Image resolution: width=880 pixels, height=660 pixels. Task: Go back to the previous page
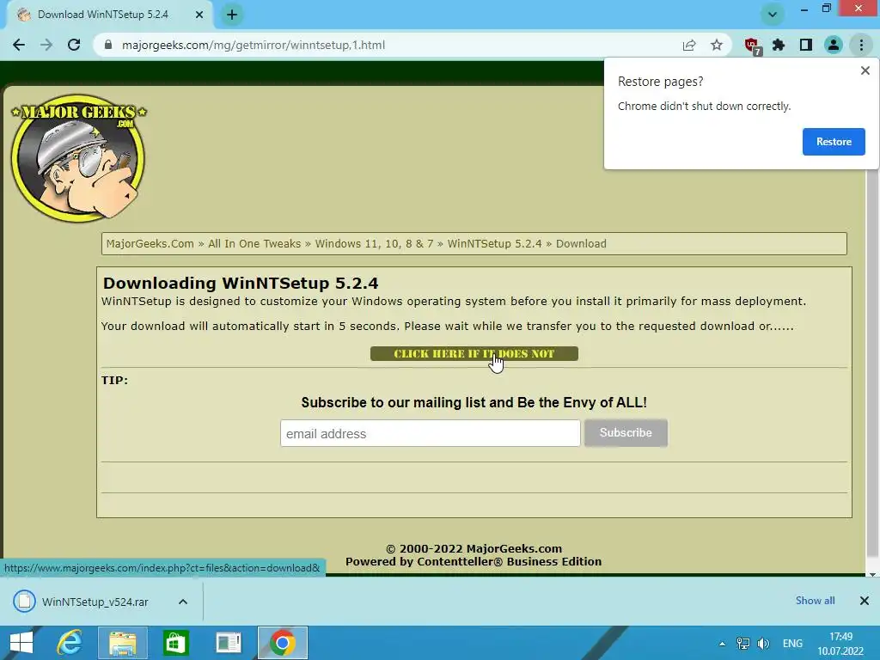[x=19, y=45]
